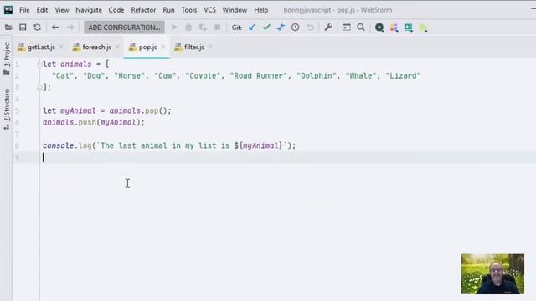Close the foreach.js tab
The height and width of the screenshot is (301, 536).
pos(117,47)
